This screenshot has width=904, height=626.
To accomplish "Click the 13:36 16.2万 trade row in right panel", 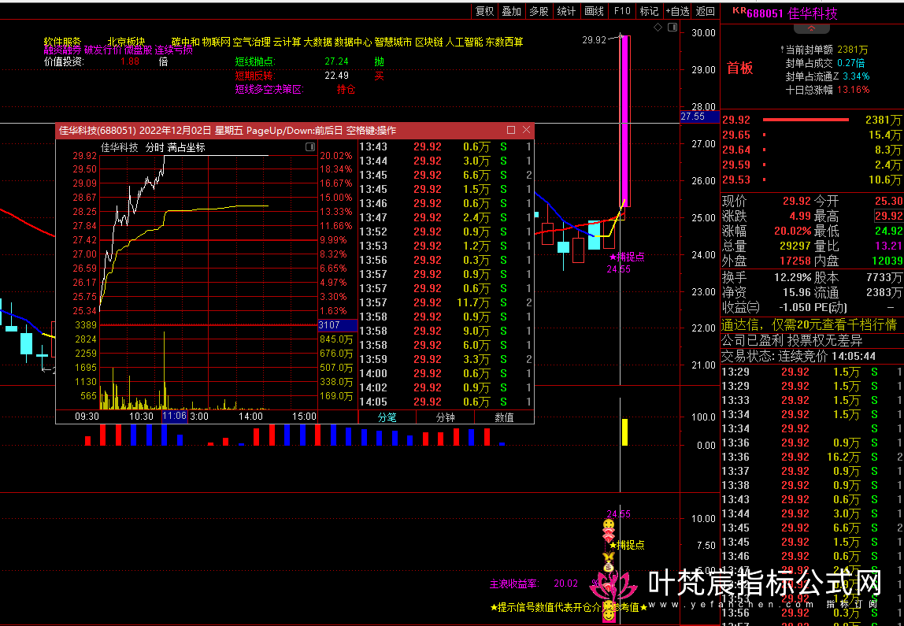I will 812,457.
